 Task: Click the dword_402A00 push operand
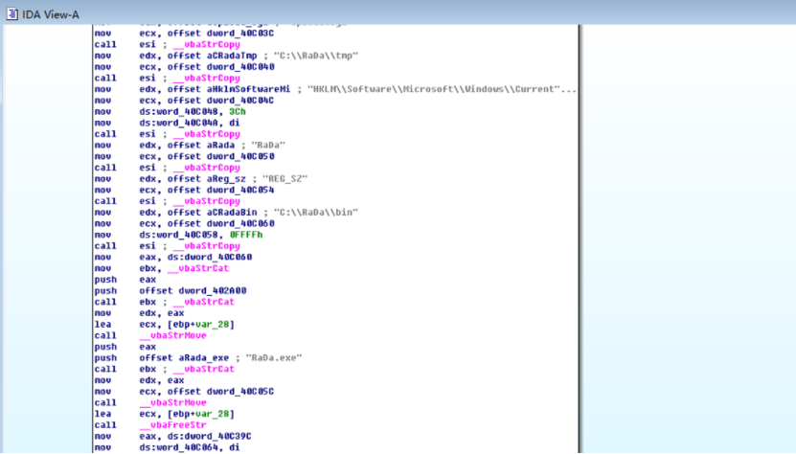point(213,290)
